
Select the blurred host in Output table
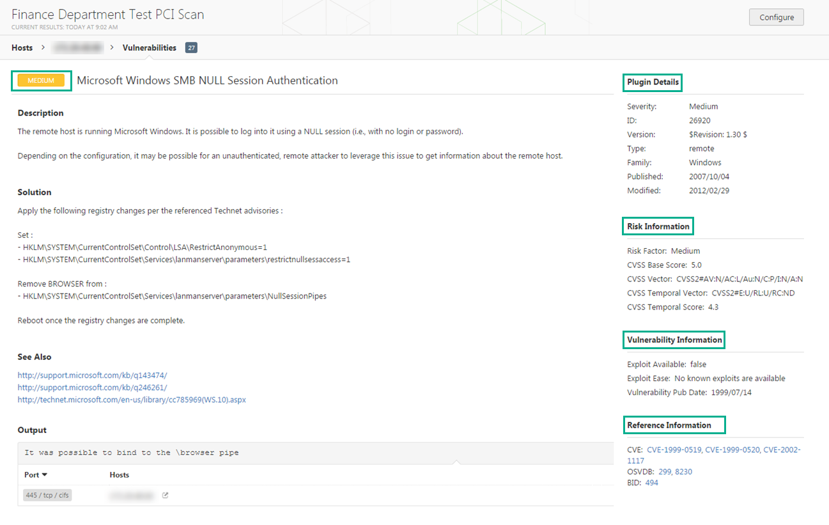click(131, 495)
